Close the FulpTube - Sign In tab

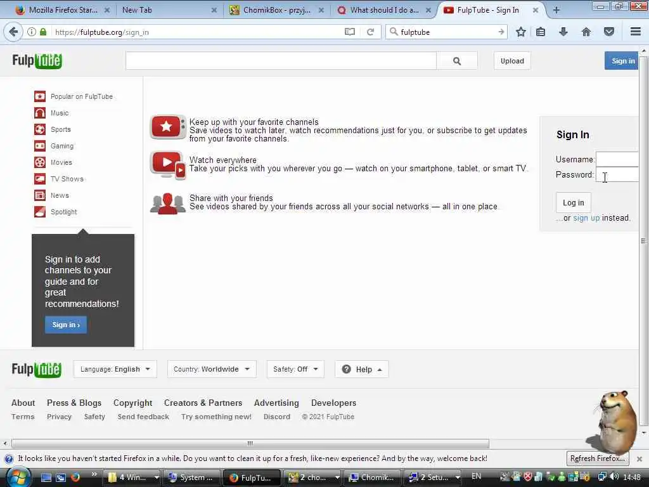point(535,10)
